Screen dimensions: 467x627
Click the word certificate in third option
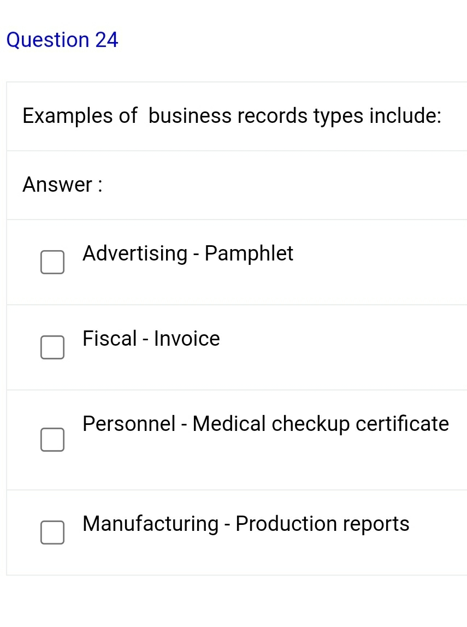(402, 424)
